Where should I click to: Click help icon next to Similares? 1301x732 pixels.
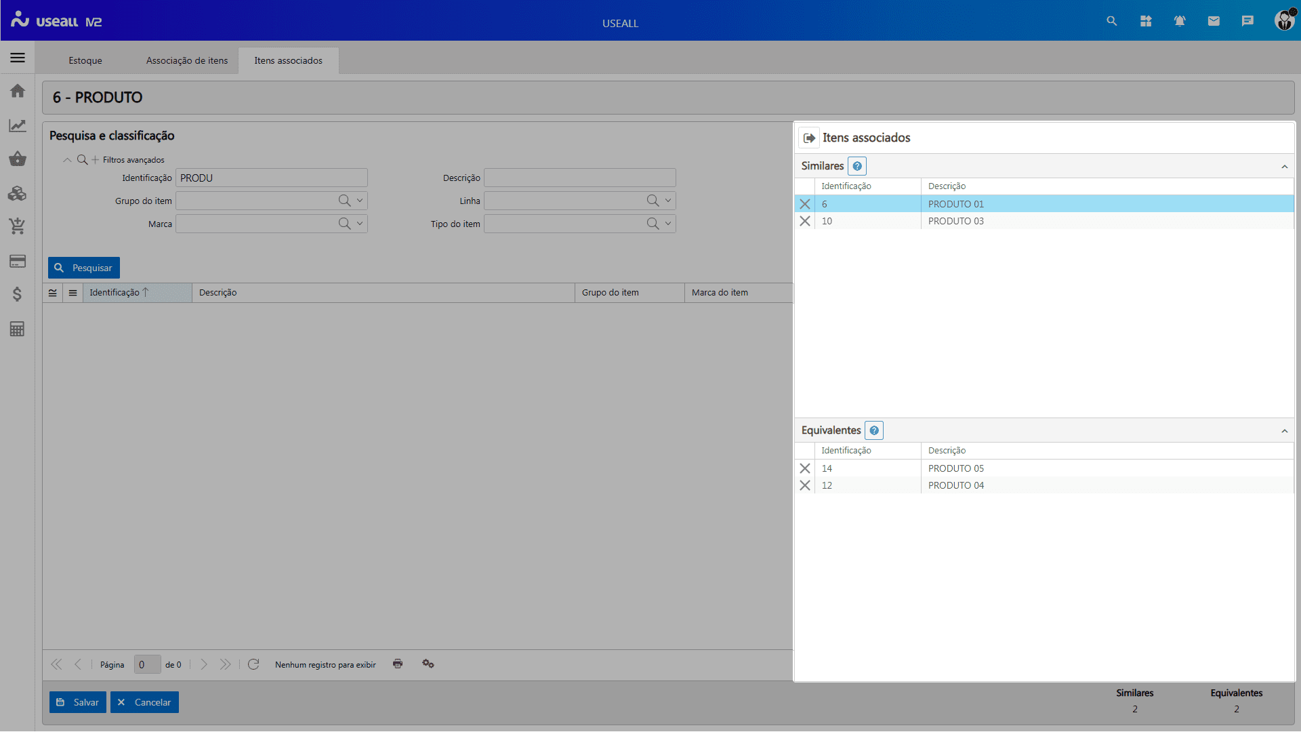857,166
